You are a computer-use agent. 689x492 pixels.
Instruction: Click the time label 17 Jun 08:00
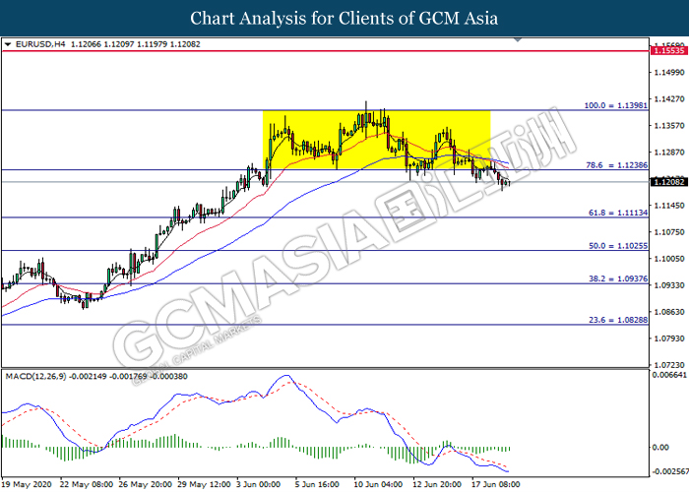(x=496, y=484)
